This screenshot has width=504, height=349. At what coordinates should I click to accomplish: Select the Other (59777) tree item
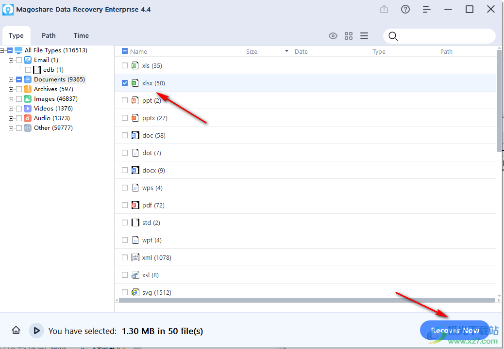point(53,127)
